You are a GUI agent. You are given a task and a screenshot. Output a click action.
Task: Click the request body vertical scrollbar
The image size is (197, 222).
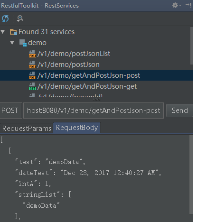pyautogui.click(x=191, y=175)
